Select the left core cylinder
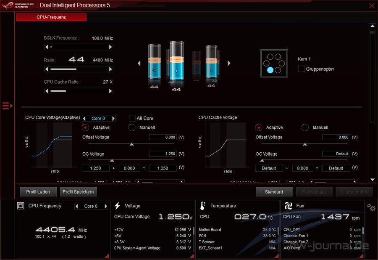The height and width of the screenshot is (260, 378). point(154,61)
